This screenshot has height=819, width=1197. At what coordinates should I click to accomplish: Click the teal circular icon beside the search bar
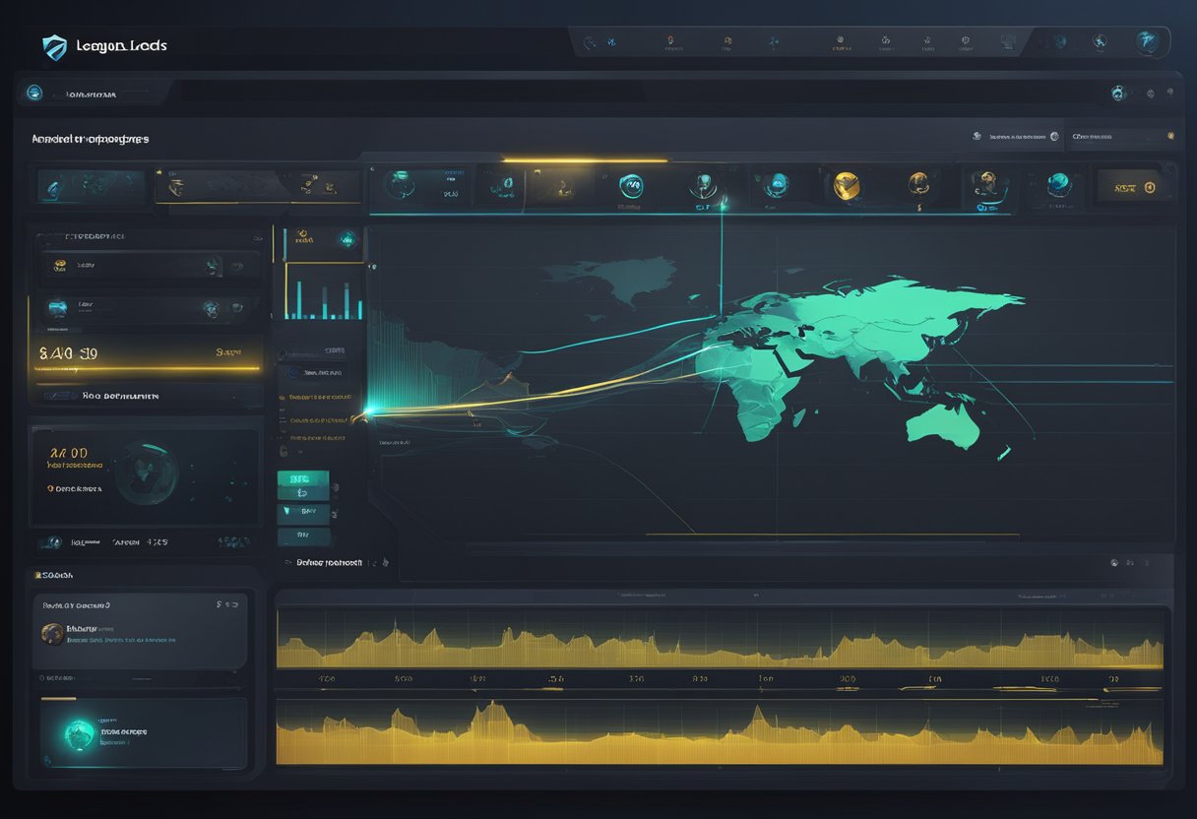(34, 94)
